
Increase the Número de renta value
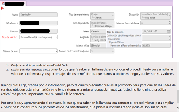pyautogui.click(x=56, y=50)
